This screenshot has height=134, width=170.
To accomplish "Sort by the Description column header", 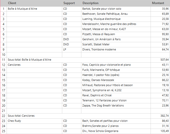I will [x=90, y=3].
